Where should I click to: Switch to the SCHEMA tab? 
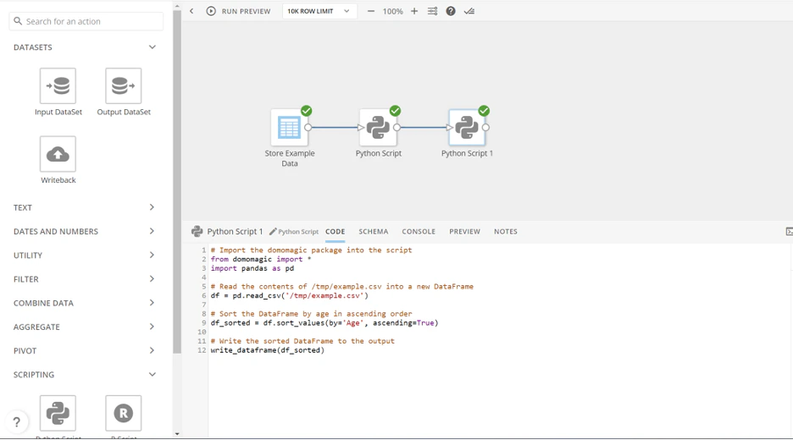coord(374,231)
